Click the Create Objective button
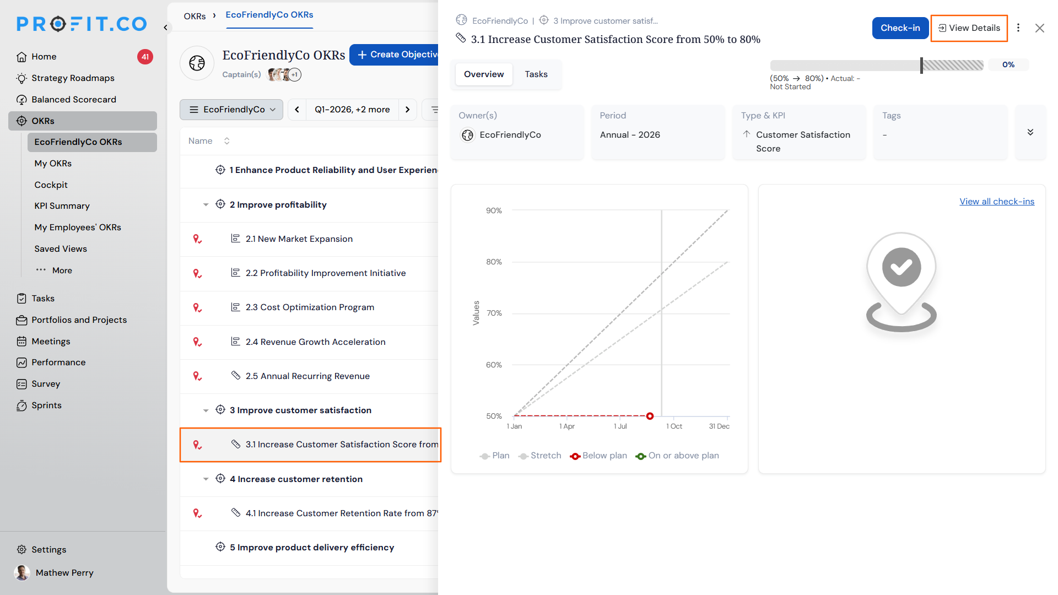The height and width of the screenshot is (595, 1058). tap(394, 55)
